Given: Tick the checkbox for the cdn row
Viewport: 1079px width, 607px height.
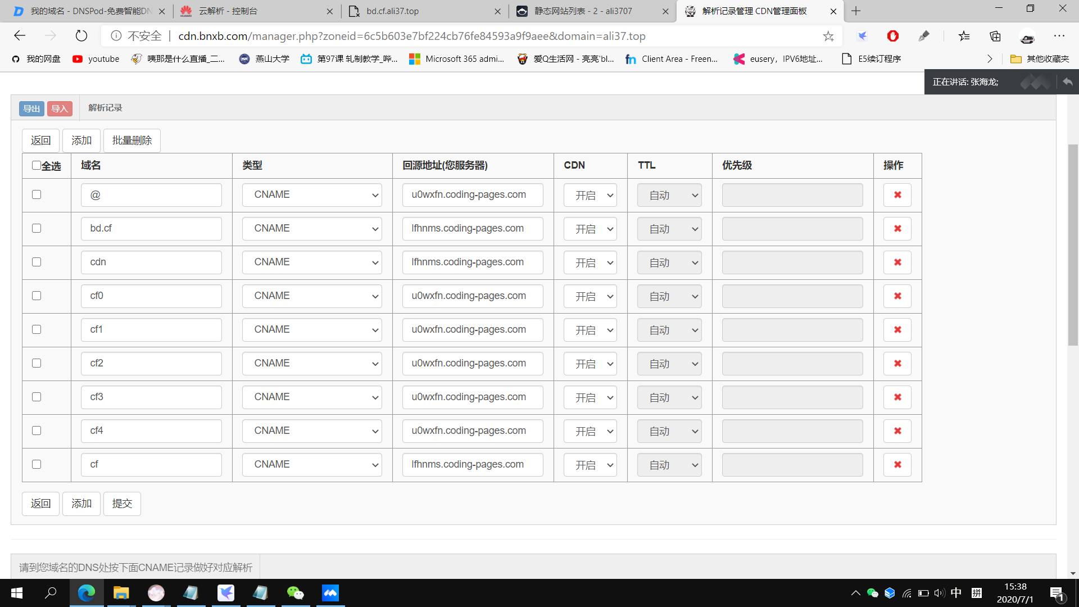Looking at the screenshot, I should (x=37, y=262).
